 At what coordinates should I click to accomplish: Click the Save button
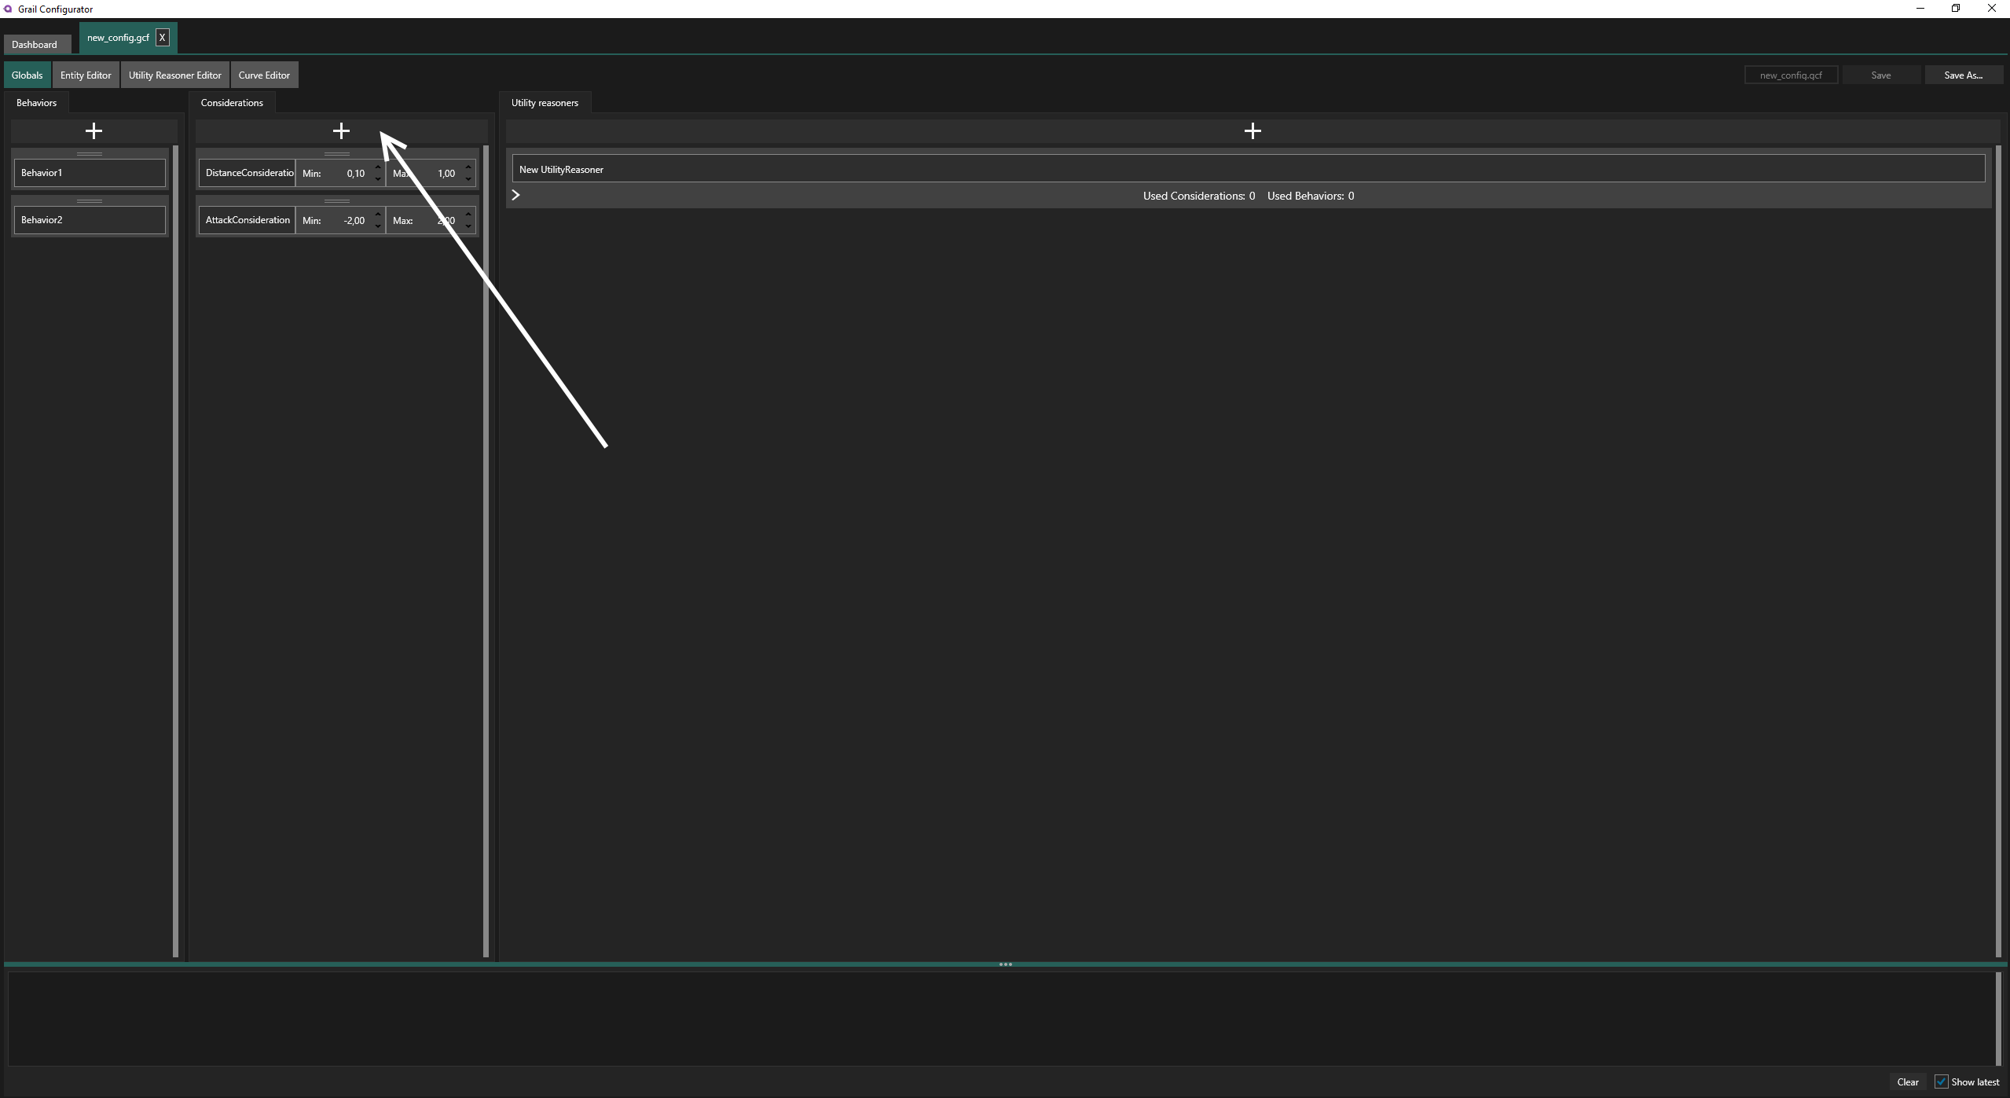coord(1880,75)
